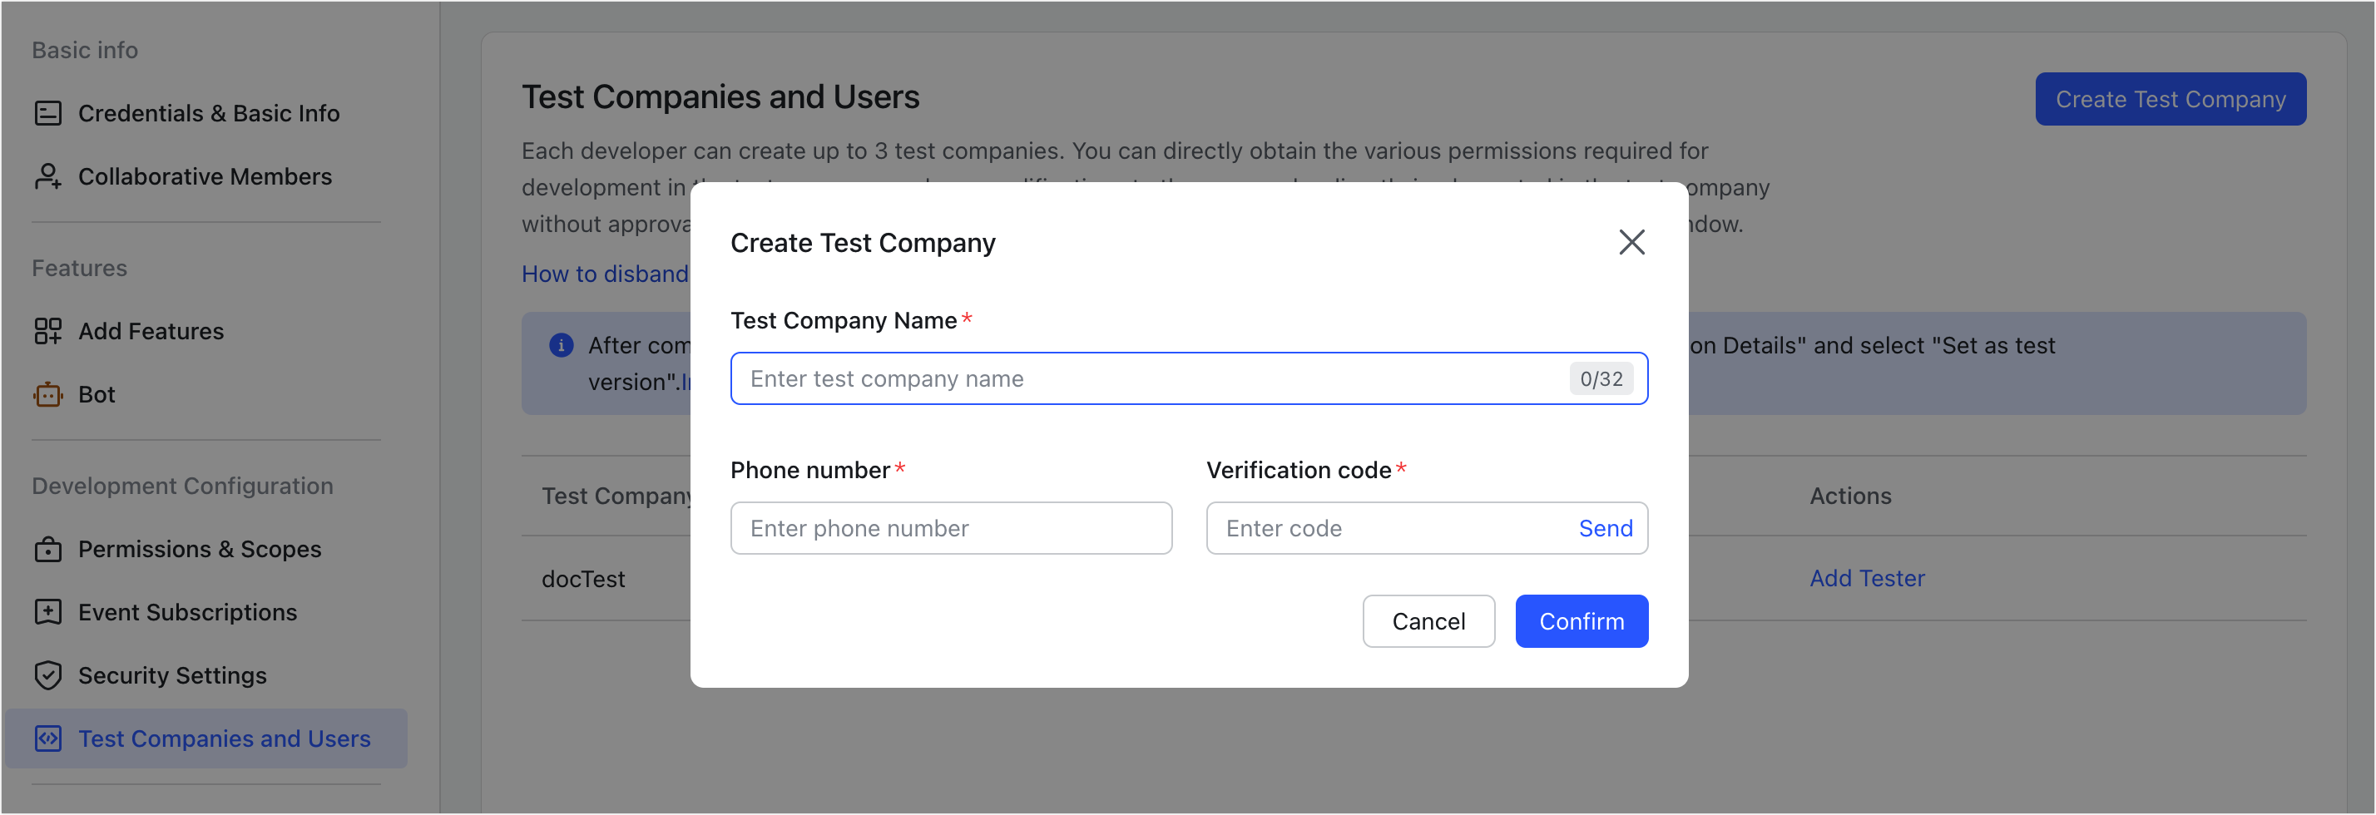This screenshot has height=815, width=2376.
Task: Send the verification code
Action: click(1605, 528)
